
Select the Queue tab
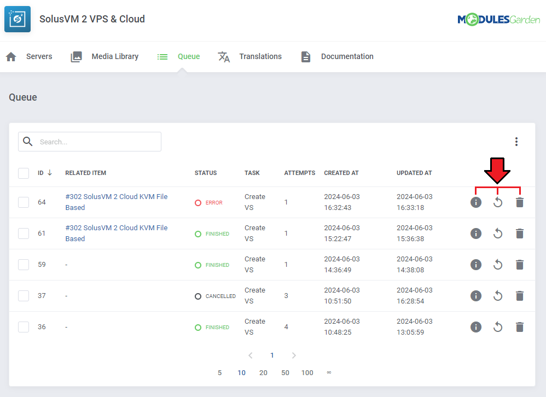[189, 56]
